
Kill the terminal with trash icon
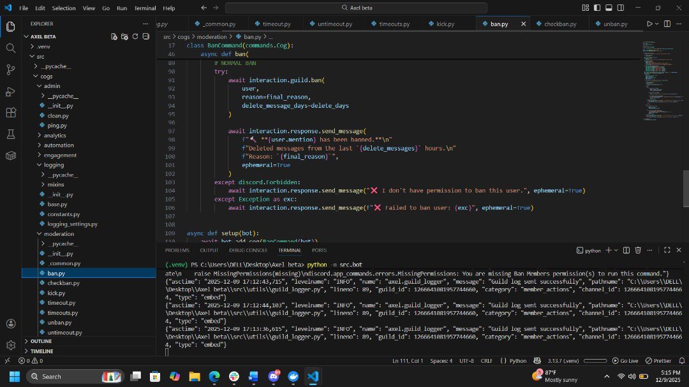(x=638, y=250)
